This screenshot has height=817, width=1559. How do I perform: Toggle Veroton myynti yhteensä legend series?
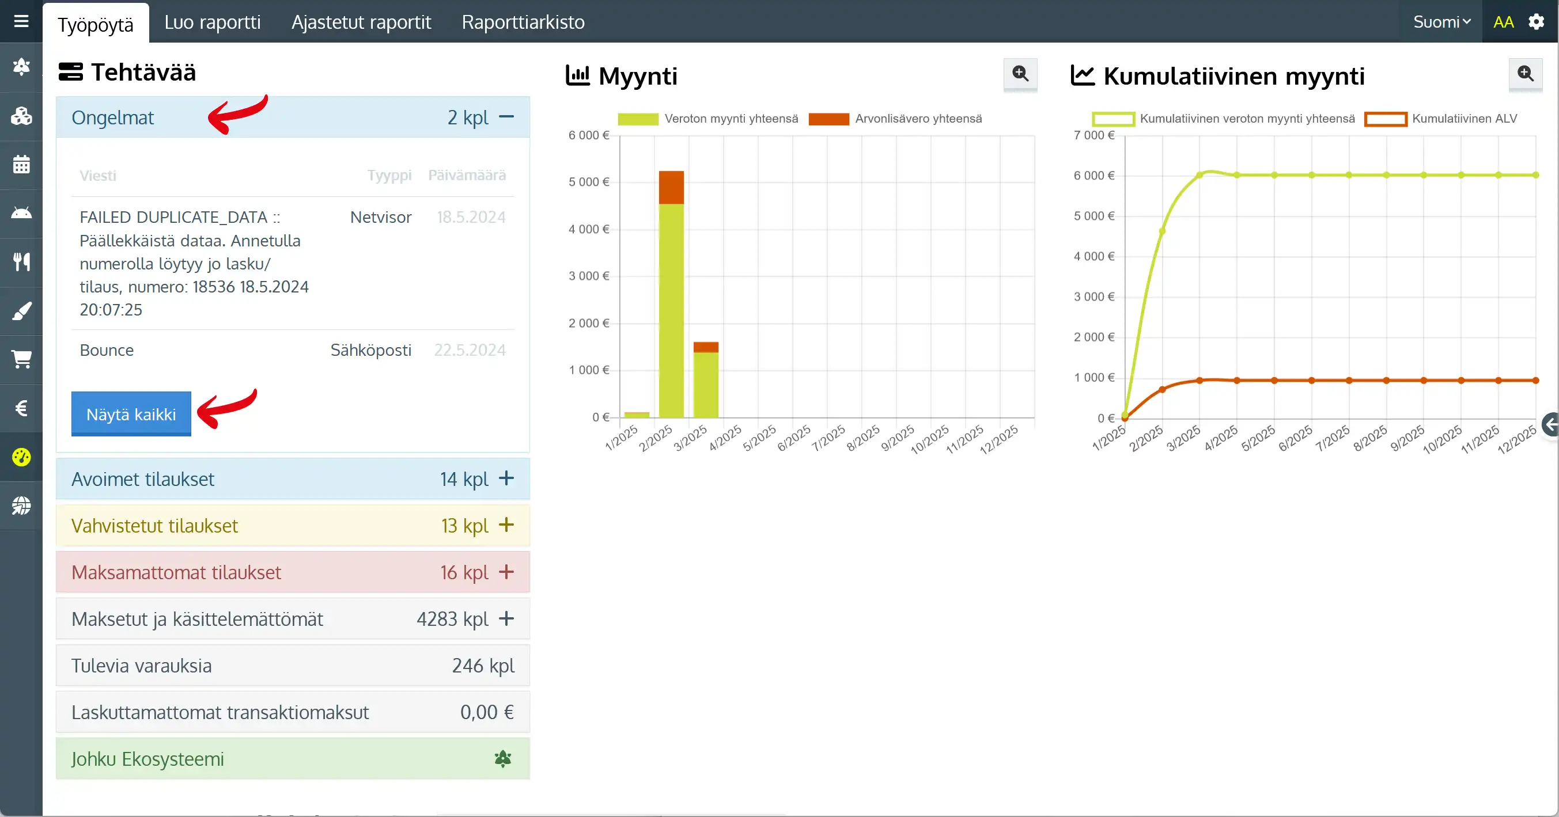pyautogui.click(x=707, y=119)
